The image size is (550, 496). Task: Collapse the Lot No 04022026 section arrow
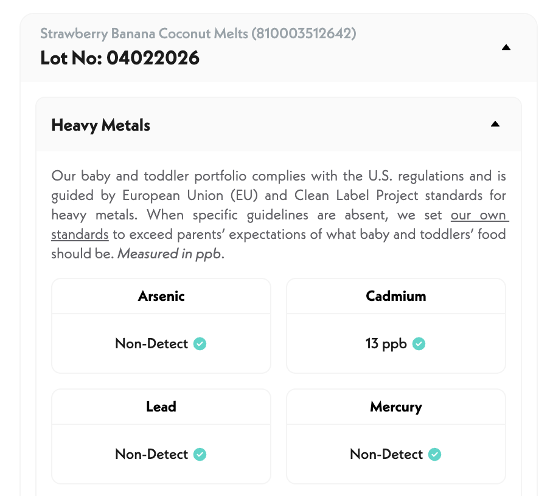point(506,48)
